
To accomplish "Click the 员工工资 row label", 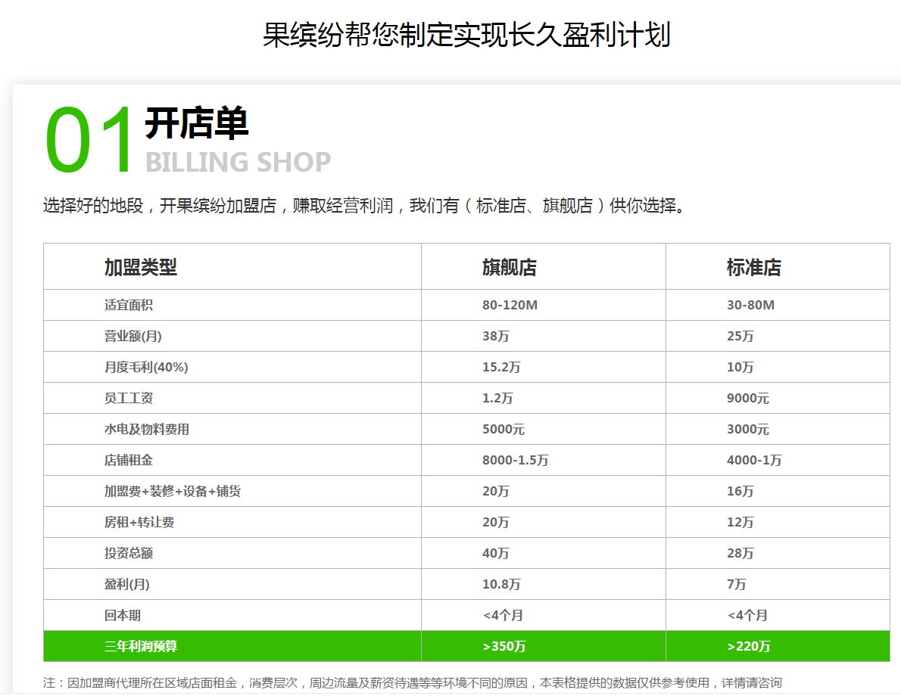I will tap(129, 398).
